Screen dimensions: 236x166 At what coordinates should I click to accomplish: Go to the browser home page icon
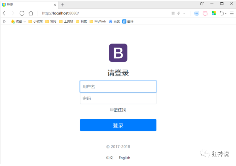tap(31, 13)
